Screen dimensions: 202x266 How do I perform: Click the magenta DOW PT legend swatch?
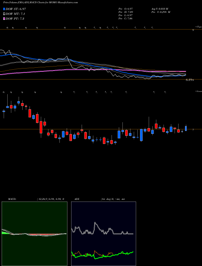(4, 19)
